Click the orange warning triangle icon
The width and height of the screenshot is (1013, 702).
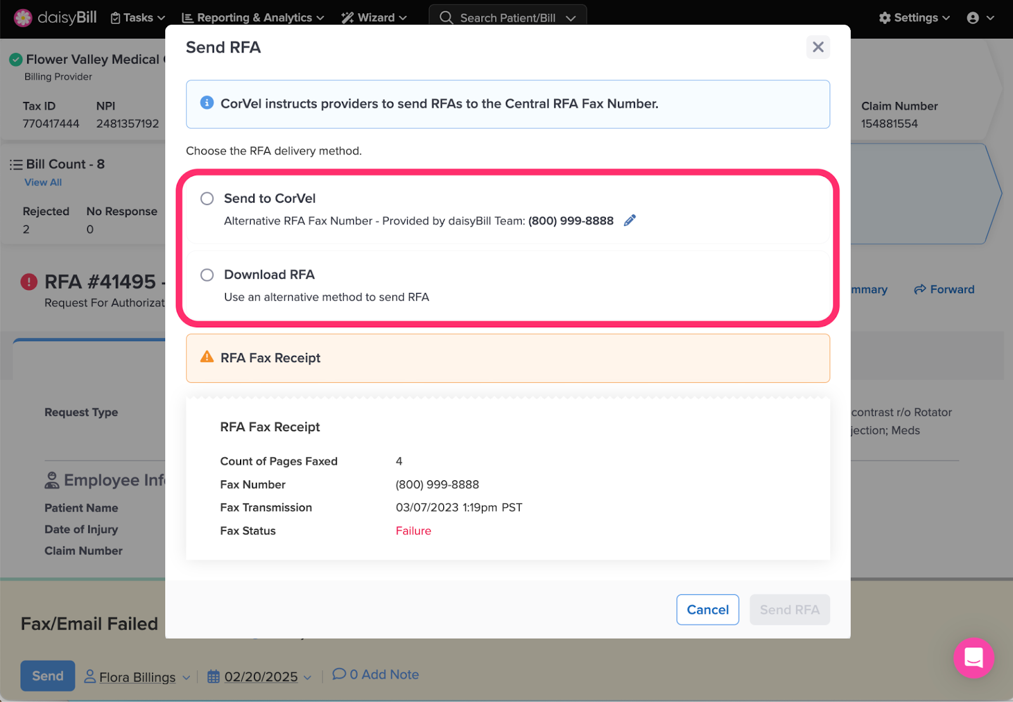pos(207,357)
